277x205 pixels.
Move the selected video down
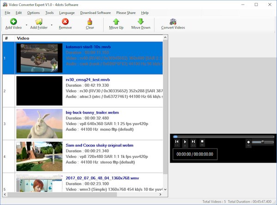coord(140,21)
